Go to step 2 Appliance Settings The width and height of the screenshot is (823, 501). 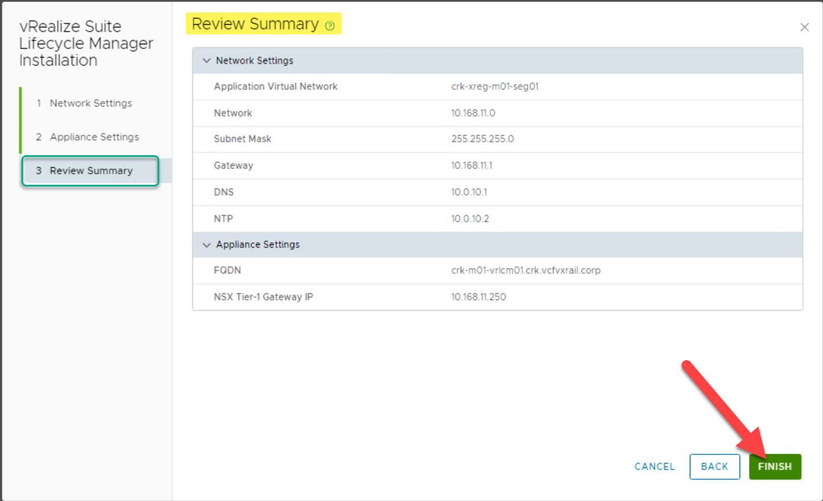coord(94,137)
